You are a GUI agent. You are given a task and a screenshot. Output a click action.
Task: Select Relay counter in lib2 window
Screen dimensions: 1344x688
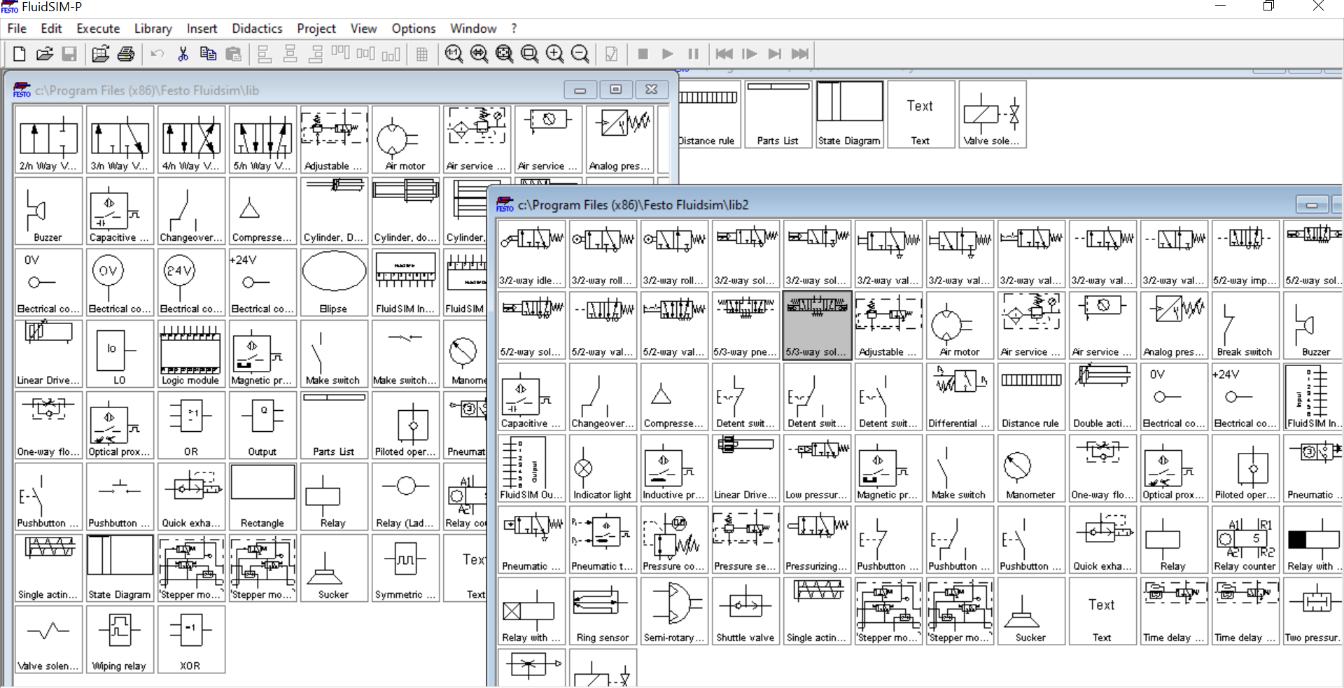click(1245, 540)
